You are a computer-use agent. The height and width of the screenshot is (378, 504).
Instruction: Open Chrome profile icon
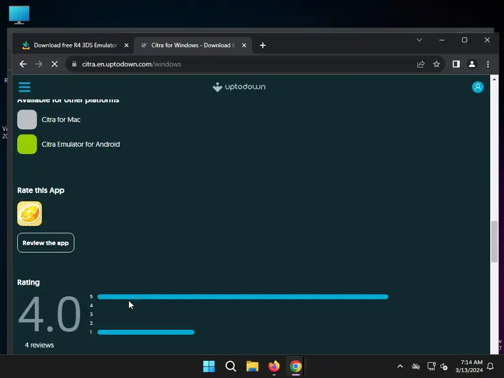click(x=472, y=64)
